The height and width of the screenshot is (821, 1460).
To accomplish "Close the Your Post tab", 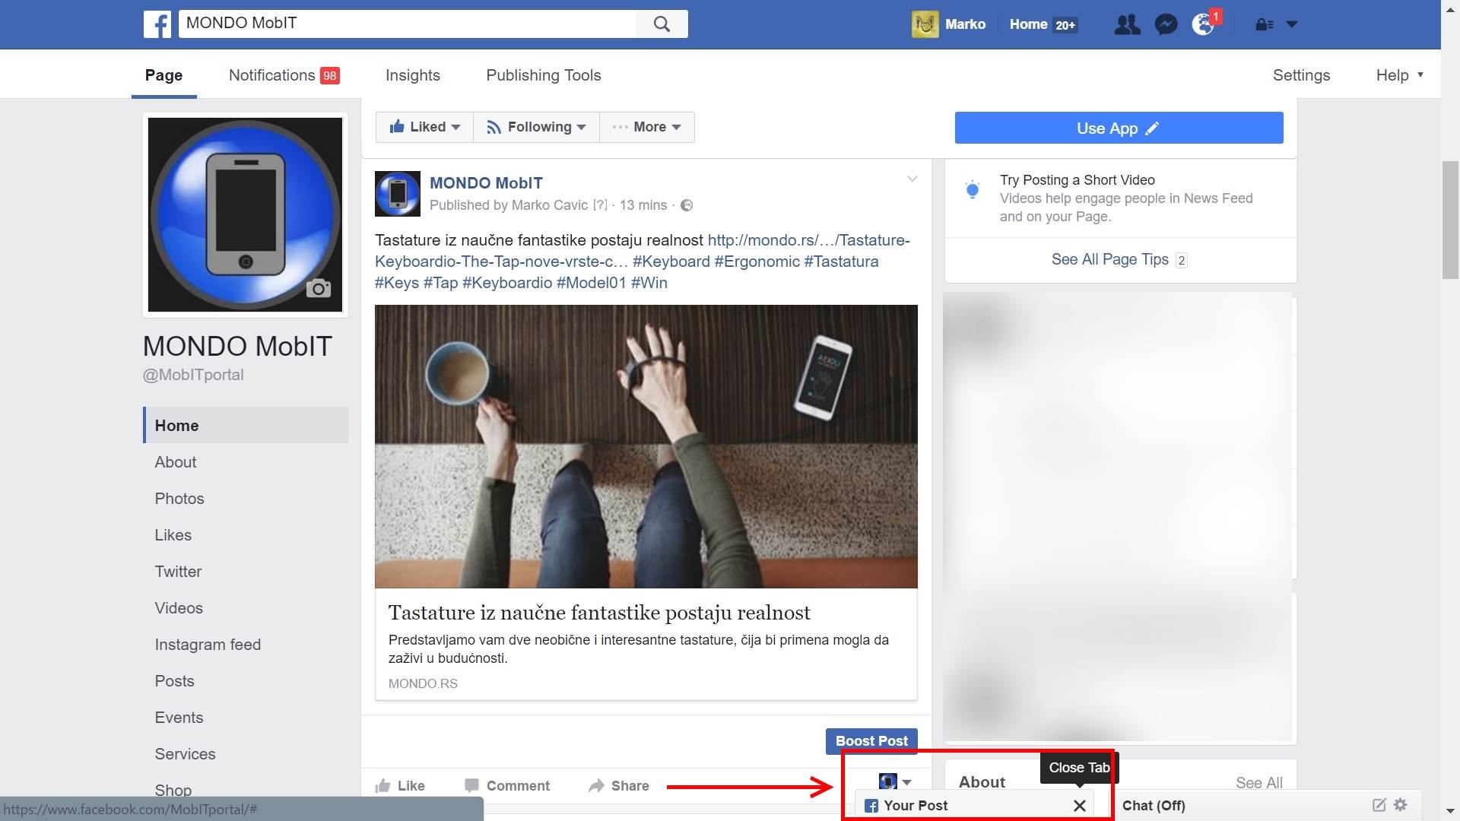I will [x=1079, y=806].
